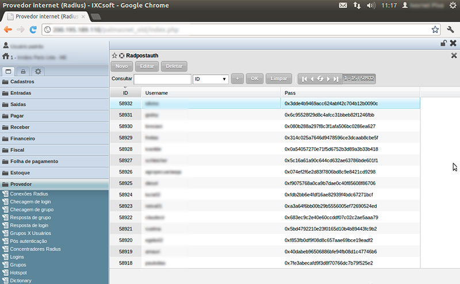Click the OK search button
Screen dimensions: 460x284
(x=254, y=79)
